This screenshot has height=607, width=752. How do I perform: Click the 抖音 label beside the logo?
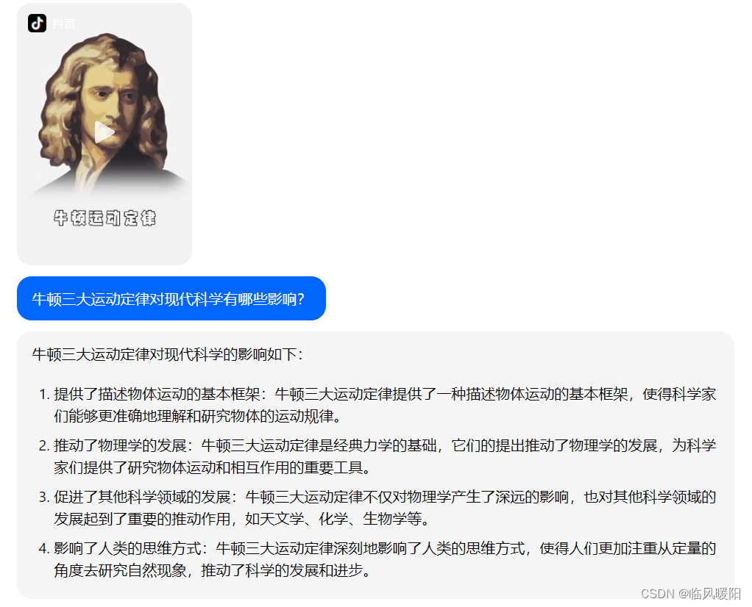click(x=64, y=24)
